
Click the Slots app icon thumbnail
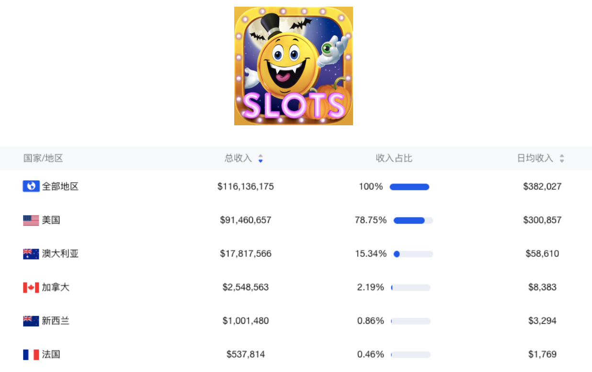click(x=293, y=66)
